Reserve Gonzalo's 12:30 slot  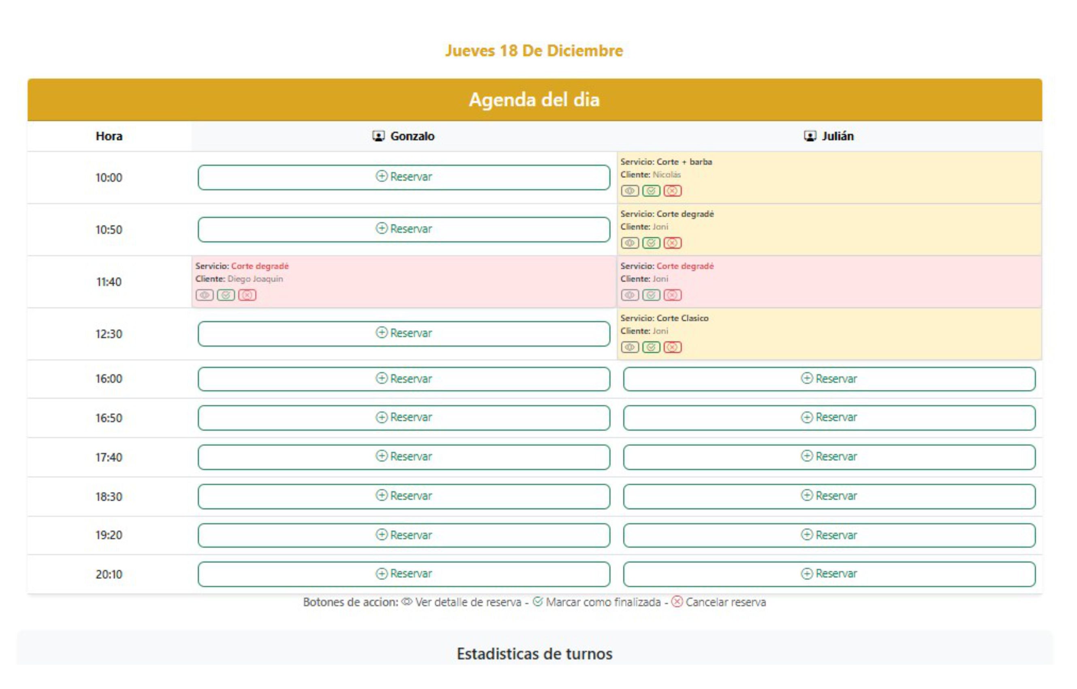(404, 334)
